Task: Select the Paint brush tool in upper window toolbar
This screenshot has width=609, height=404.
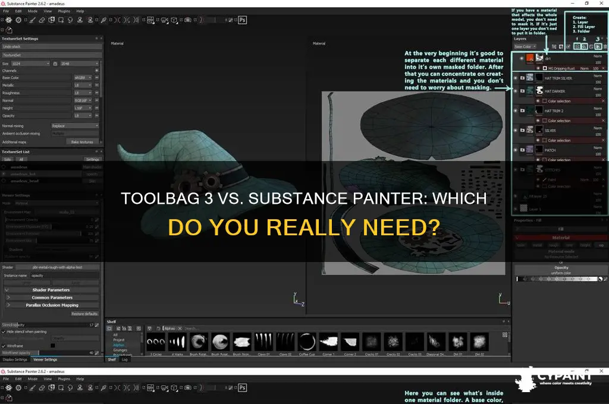Action: coord(33,20)
